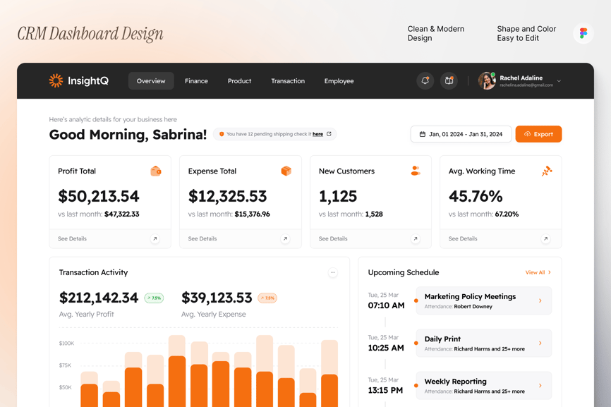Follow the 'here' pending shipping link
Screen dimensions: 611x407
coord(317,134)
